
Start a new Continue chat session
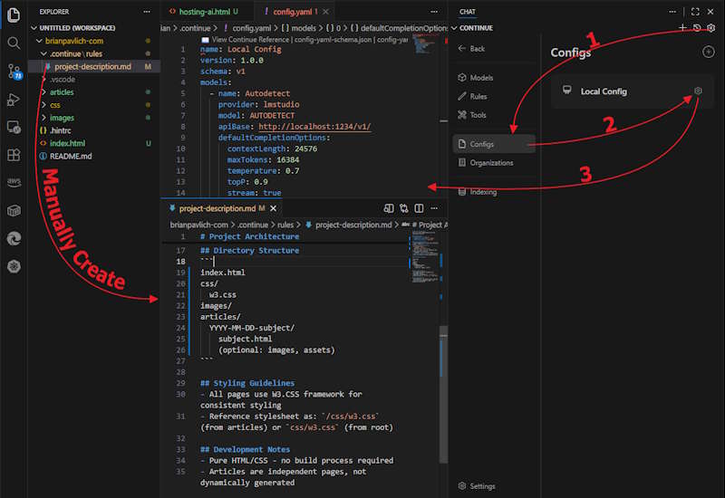coord(682,28)
